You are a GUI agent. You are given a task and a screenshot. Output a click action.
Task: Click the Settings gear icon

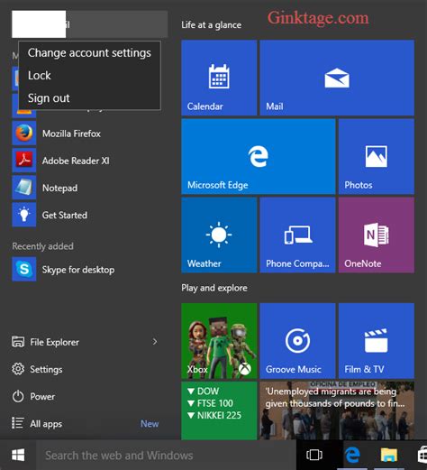pyautogui.click(x=18, y=369)
